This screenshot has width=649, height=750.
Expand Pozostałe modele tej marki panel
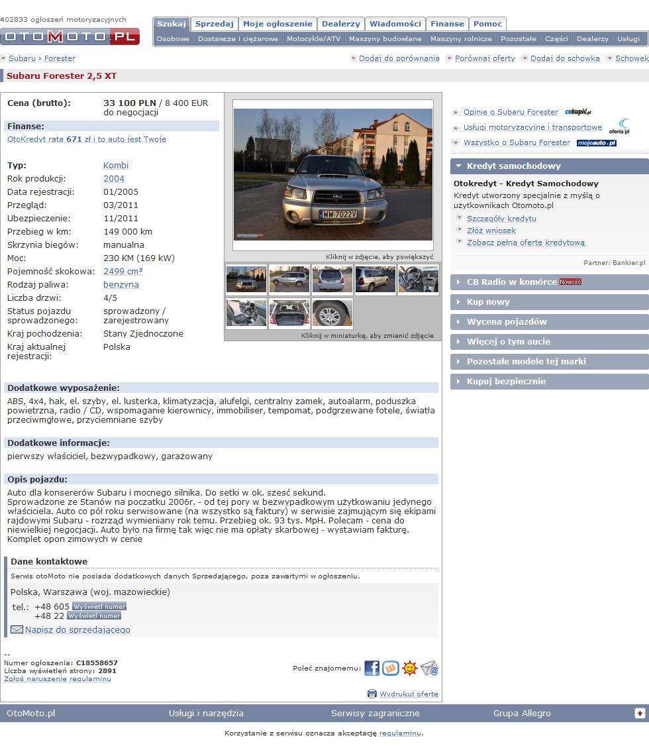[550, 362]
